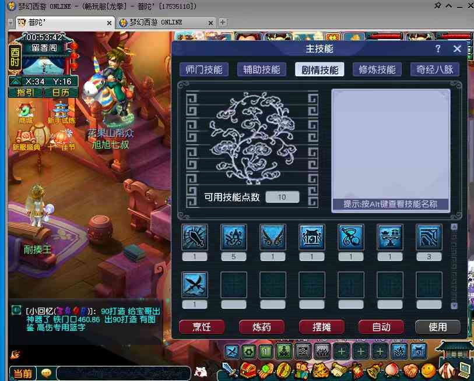Screen dimensions: 474x381
Task: Select the crossed-blades skill icon in the second row
Action: point(195,285)
